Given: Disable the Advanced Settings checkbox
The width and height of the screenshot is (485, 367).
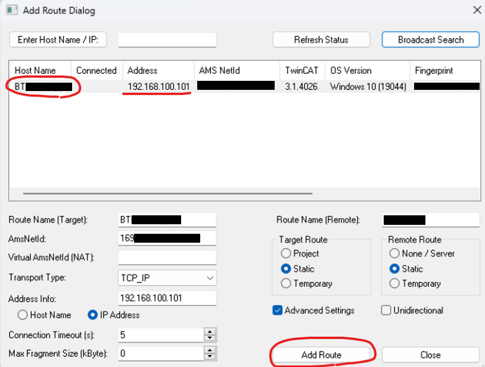Looking at the screenshot, I should [x=277, y=310].
